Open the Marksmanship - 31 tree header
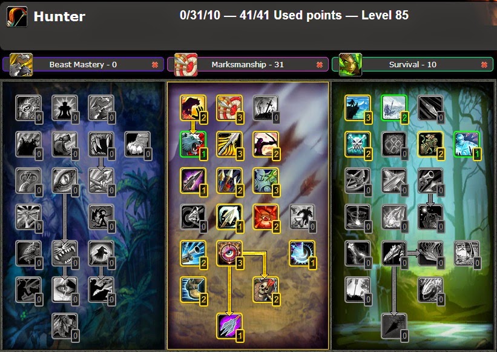The width and height of the screenshot is (497, 352). pos(248,64)
